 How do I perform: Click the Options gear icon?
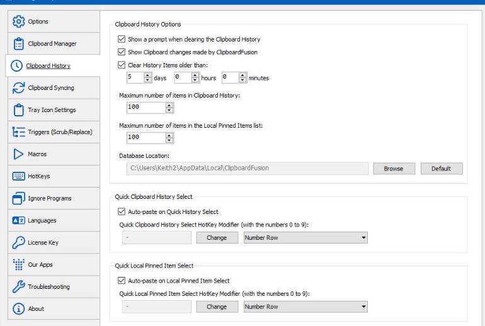[18, 21]
